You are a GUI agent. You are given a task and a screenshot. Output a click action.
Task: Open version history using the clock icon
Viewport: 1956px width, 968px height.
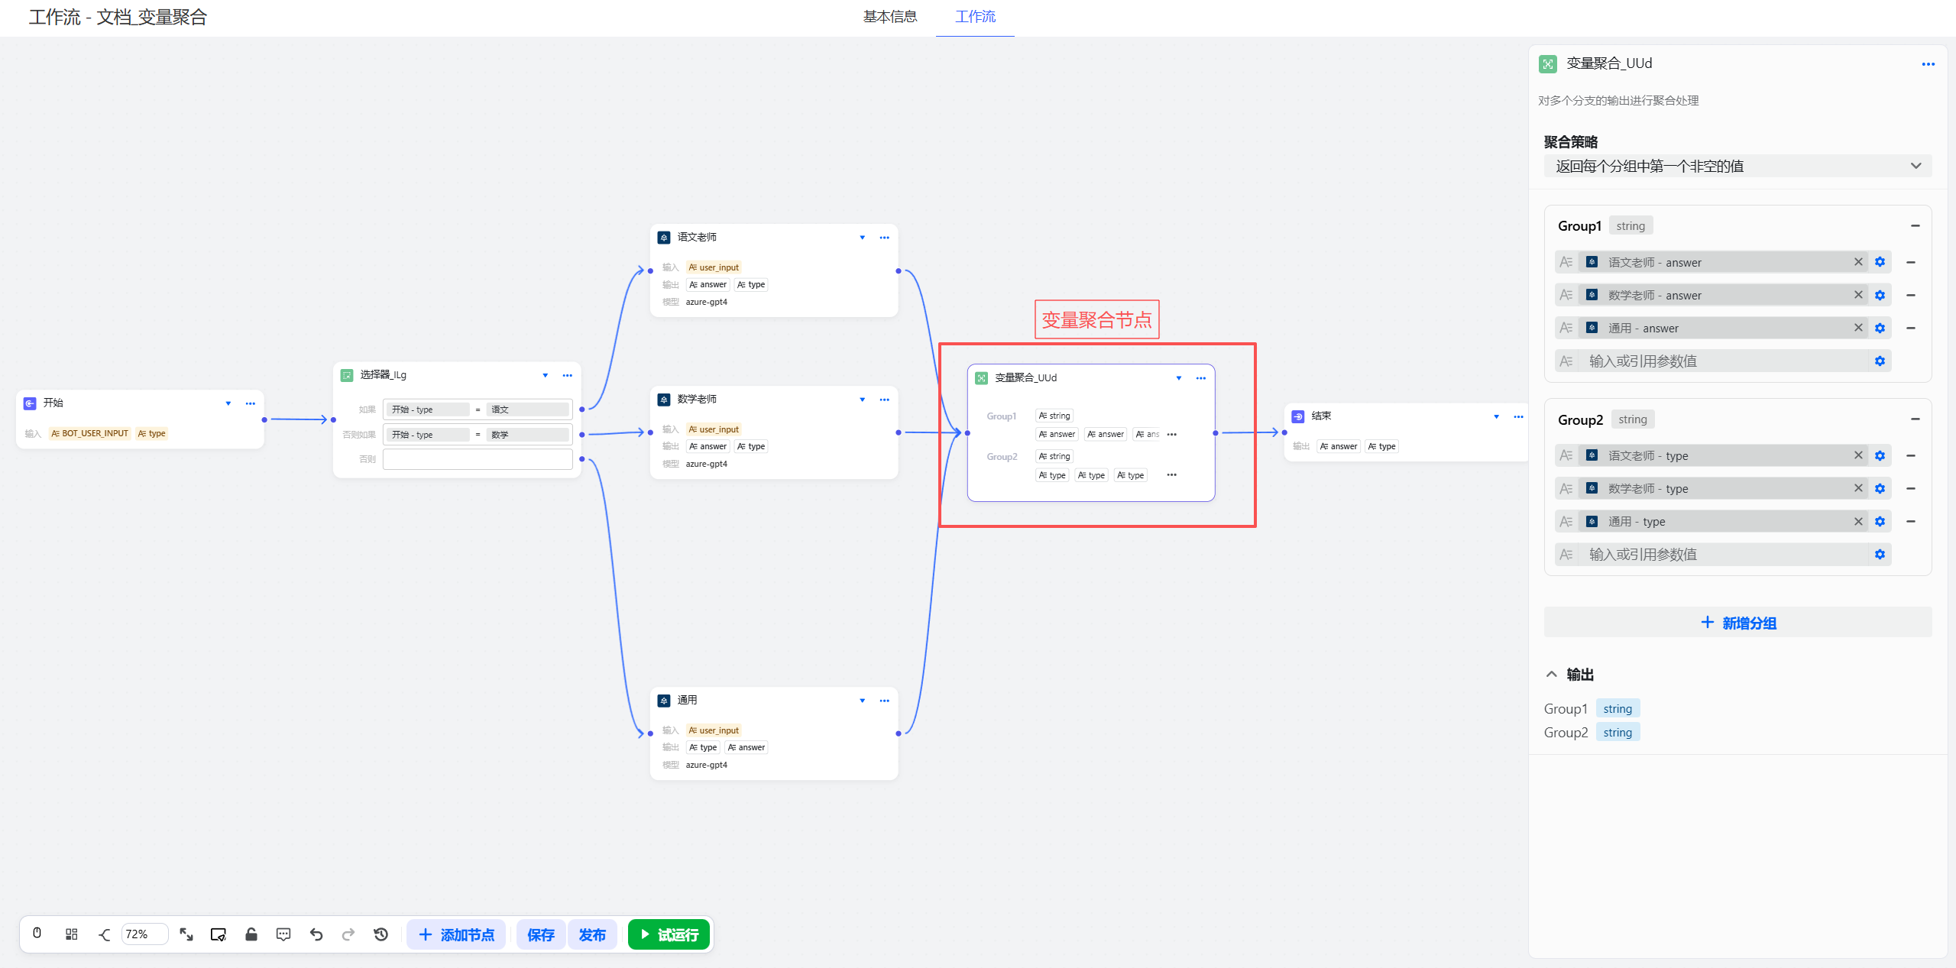click(381, 934)
